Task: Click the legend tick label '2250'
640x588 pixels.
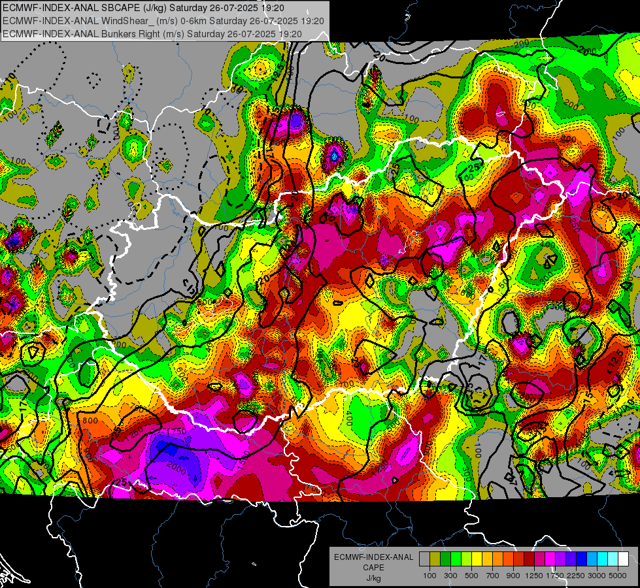Action: pyautogui.click(x=576, y=576)
